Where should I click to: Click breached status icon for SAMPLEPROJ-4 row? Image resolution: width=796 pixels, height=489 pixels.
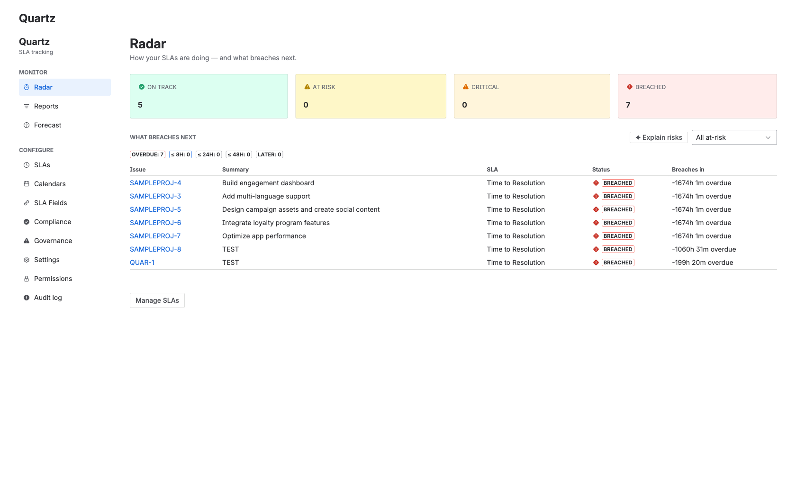coord(596,183)
